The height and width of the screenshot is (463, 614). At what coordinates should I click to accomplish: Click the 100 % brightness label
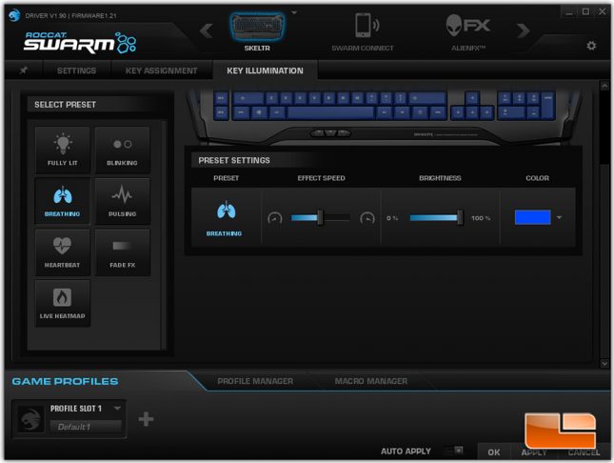click(481, 218)
